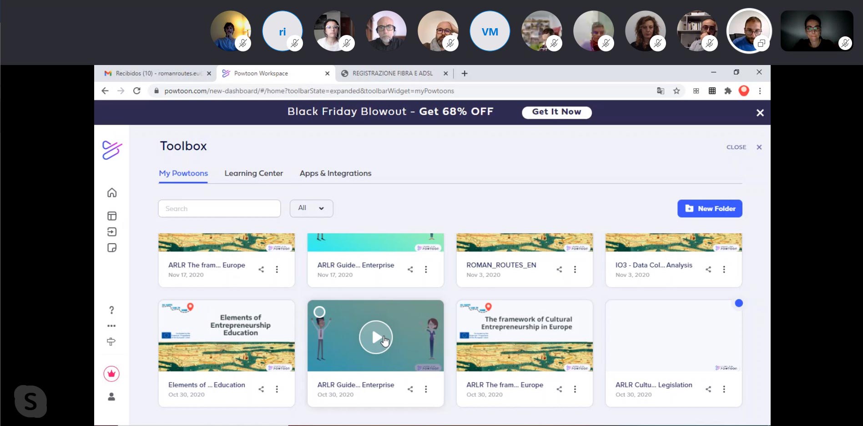
Task: Open the browser extensions puzzle icon
Action: coord(728,91)
